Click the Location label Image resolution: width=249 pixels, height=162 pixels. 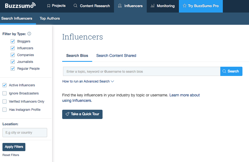pos(10,124)
